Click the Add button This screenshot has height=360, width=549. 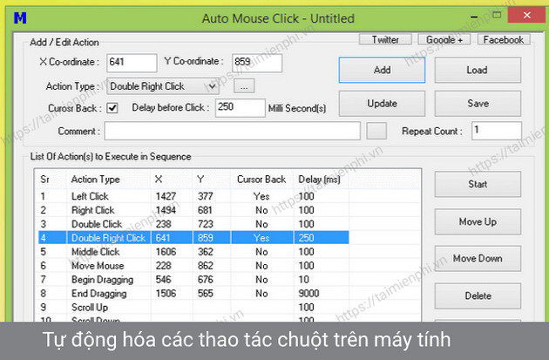pyautogui.click(x=382, y=70)
